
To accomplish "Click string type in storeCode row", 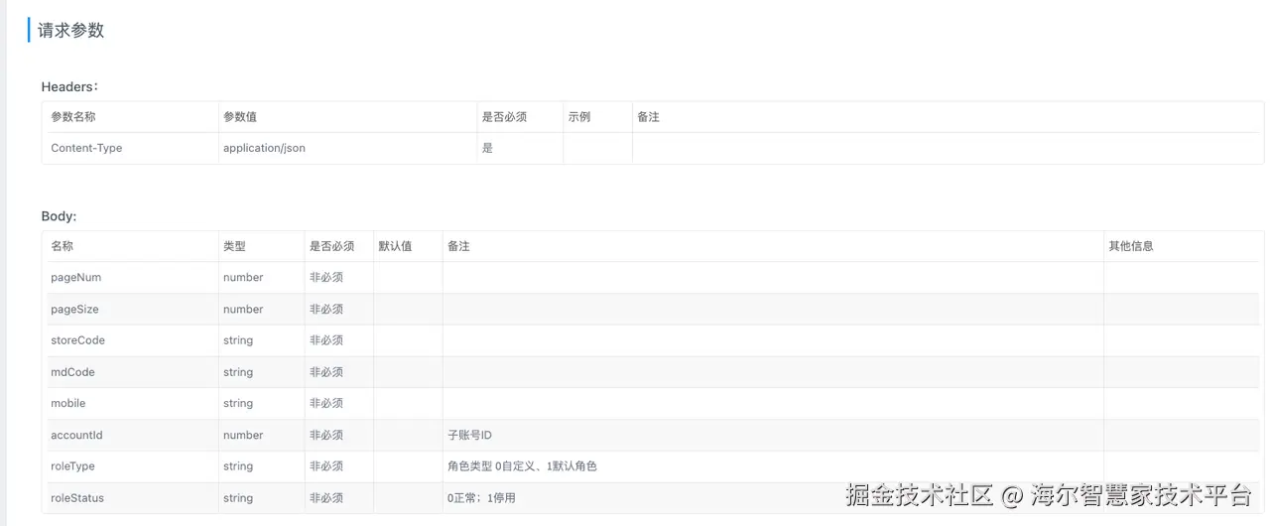I will 238,340.
